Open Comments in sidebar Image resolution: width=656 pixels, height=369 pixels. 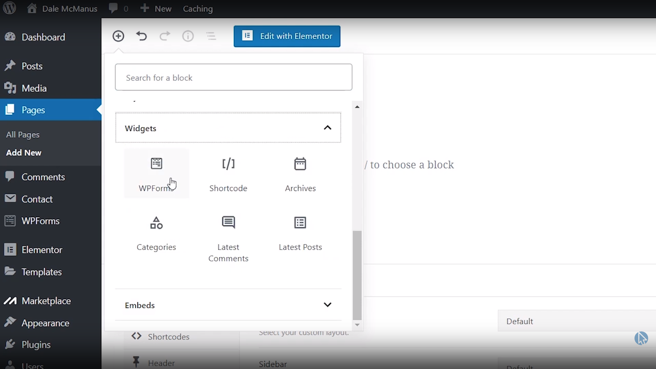tap(50, 177)
